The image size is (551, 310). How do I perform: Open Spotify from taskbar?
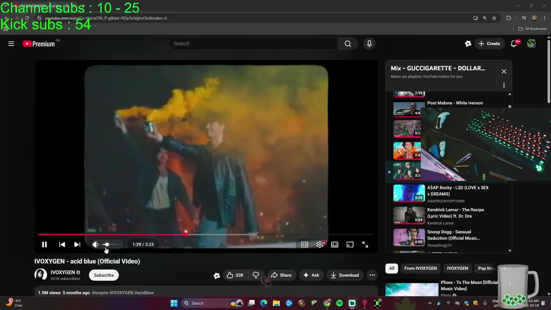pyautogui.click(x=339, y=303)
